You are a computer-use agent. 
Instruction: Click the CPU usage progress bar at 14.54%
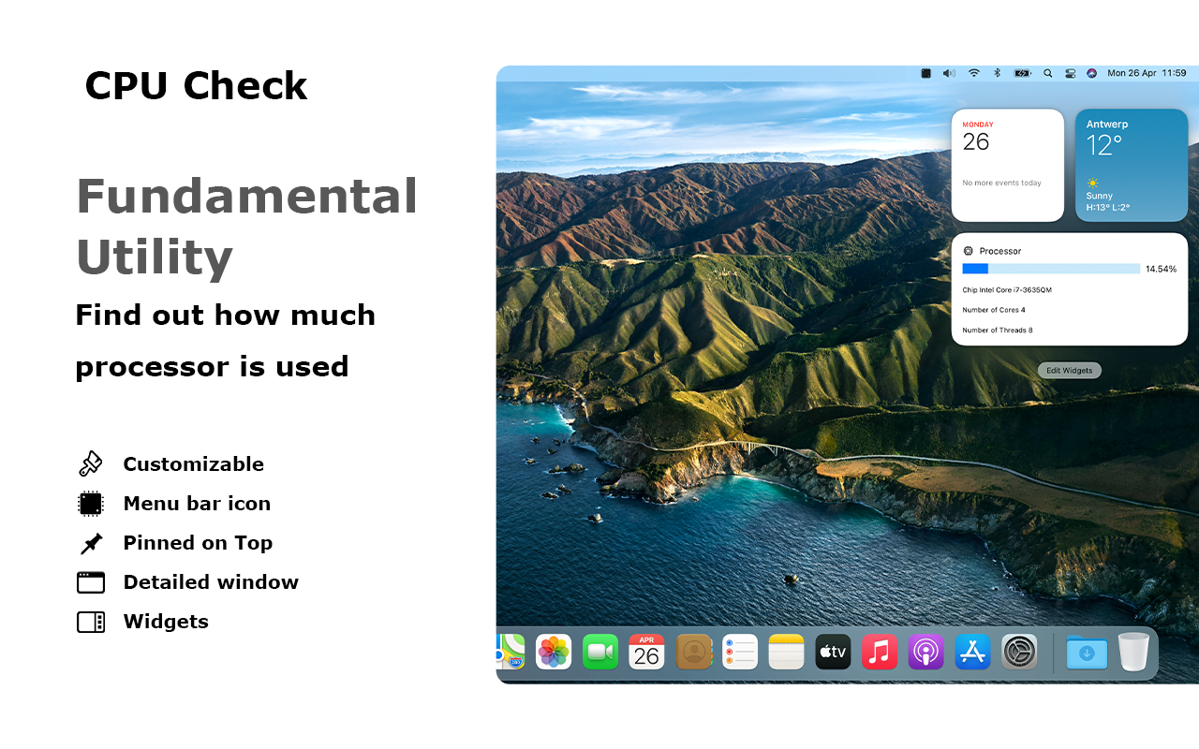1051,269
